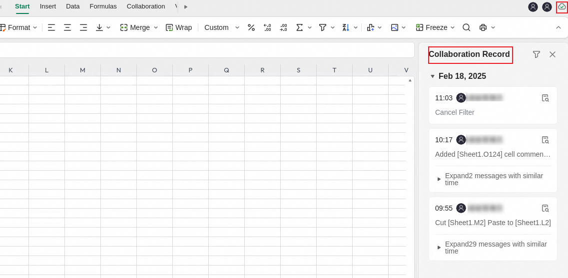Filter the Collaboration Record panel
The height and width of the screenshot is (278, 568).
tap(537, 54)
